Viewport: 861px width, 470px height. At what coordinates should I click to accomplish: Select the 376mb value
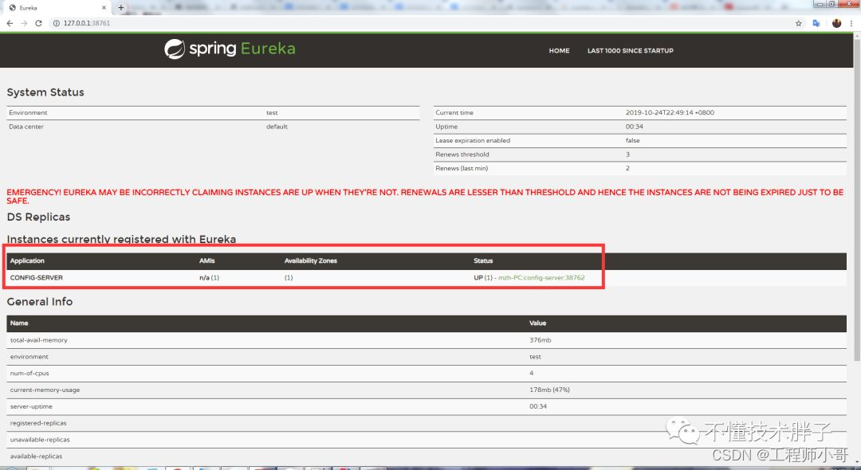click(541, 340)
